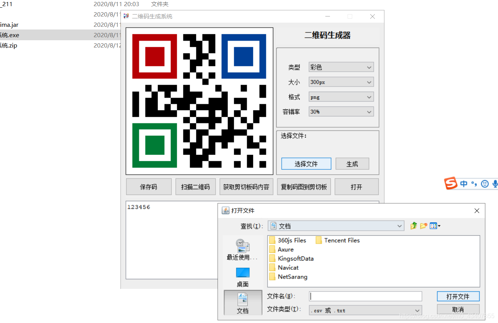The width and height of the screenshot is (498, 323).
Task: Open Sogou emoji face panel
Action: (485, 184)
